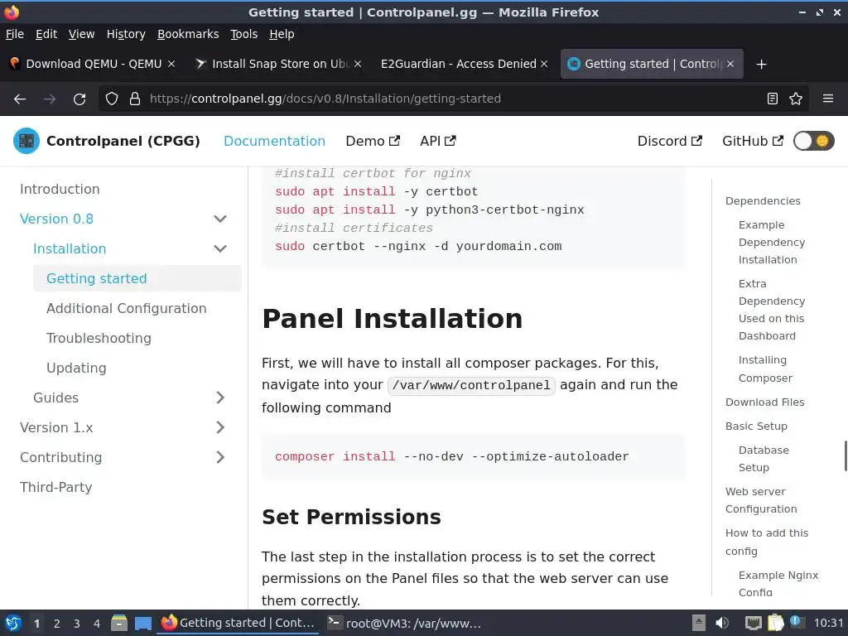Jump to How to add this config
Screen dimensions: 848x636
click(766, 542)
